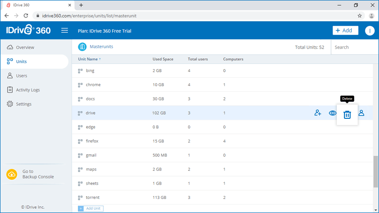Click the unit icon beside firefox
379x213 pixels.
(80, 141)
